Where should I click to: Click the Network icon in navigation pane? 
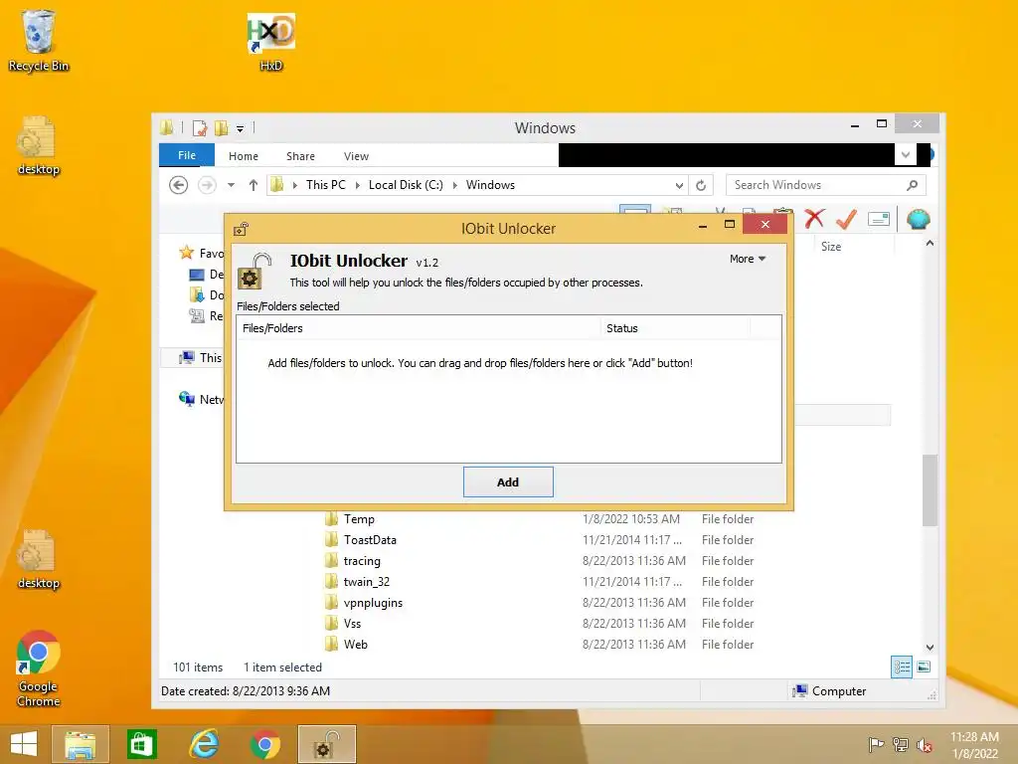(186, 399)
